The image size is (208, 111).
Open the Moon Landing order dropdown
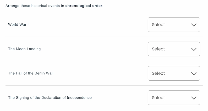[x=174, y=49]
